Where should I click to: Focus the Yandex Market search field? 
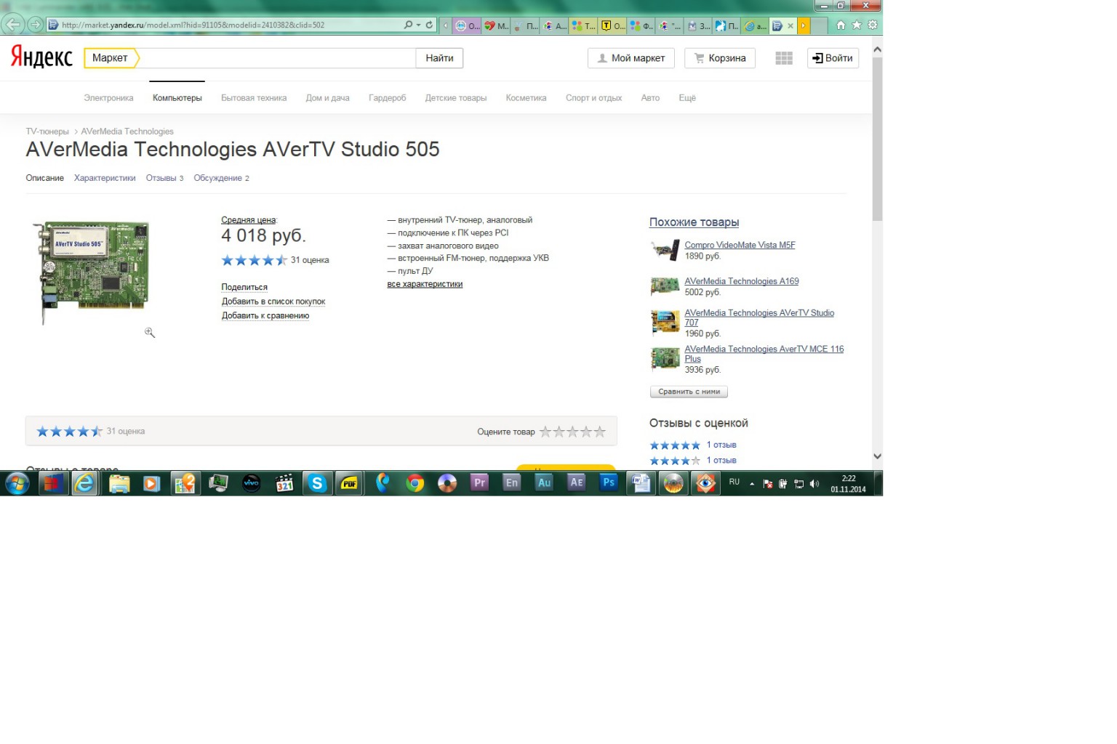277,58
